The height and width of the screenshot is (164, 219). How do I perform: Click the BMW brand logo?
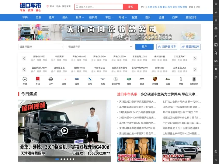(x=90, y=79)
